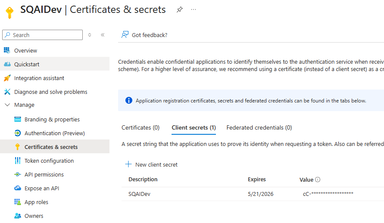Viewport: 384px width, 223px height.
Task: Click the Value info icon
Action: (318, 180)
